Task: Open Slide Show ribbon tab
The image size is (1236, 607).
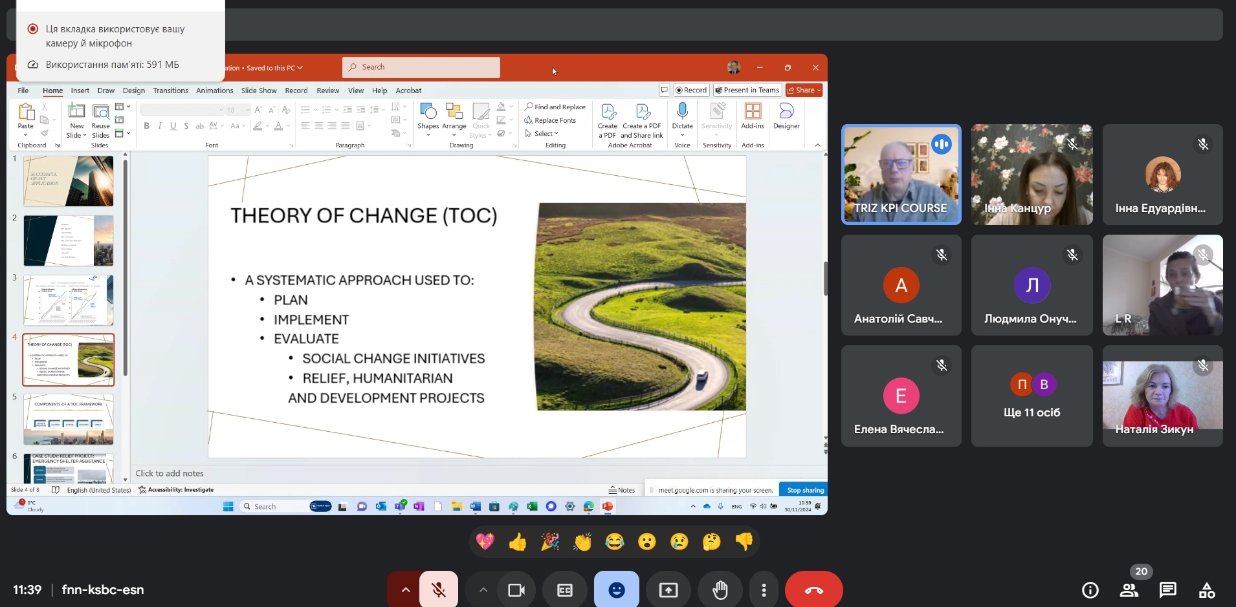Action: (259, 91)
